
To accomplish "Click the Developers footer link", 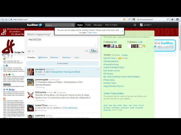I will tap(139, 108).
